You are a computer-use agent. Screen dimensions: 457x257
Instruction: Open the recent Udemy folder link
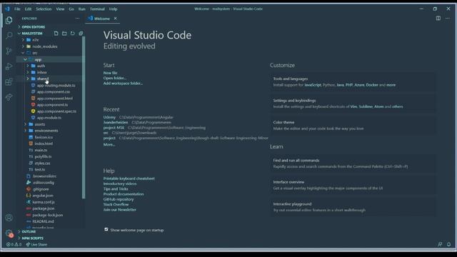click(x=109, y=117)
